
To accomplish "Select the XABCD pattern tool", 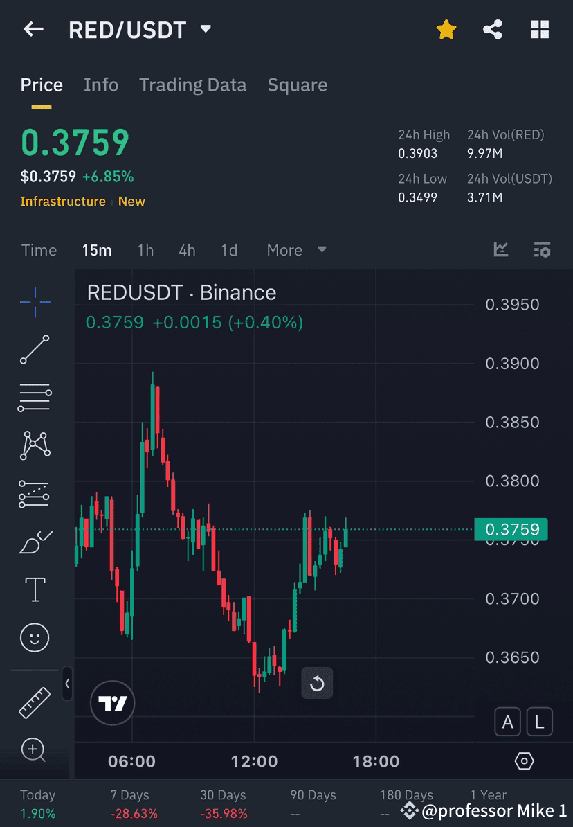I will pyautogui.click(x=35, y=445).
